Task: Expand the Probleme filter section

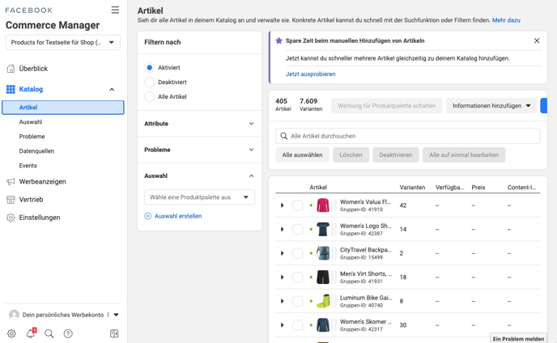Action: 199,150
